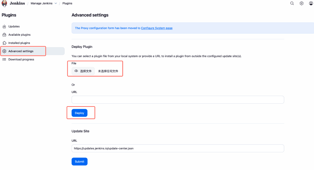Click the Installed plugins puzzle icon
This screenshot has width=314, height=170.
pos(4,43)
